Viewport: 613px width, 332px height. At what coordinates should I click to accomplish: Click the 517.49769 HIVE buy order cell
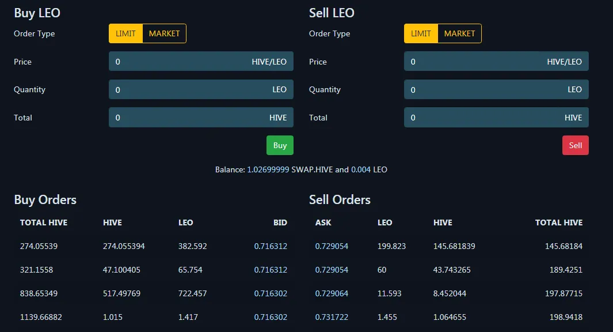point(121,293)
